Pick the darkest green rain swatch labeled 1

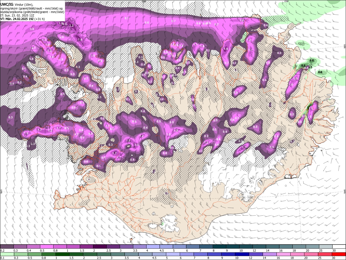point(62,254)
